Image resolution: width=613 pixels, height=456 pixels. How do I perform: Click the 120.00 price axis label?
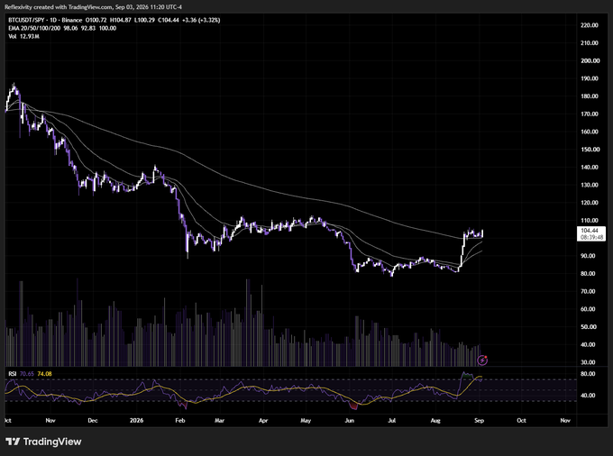[590, 203]
